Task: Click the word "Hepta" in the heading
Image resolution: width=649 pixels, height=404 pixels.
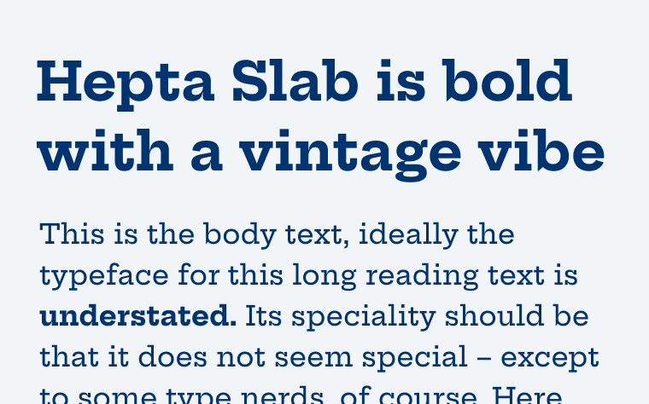Action: 126,84
